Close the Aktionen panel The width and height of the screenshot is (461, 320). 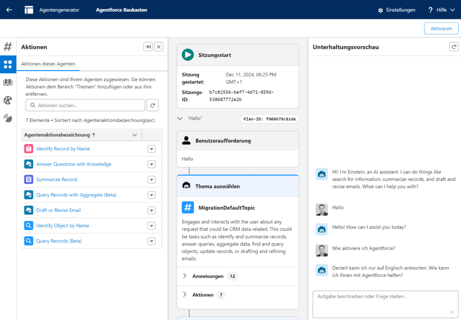[x=158, y=47]
